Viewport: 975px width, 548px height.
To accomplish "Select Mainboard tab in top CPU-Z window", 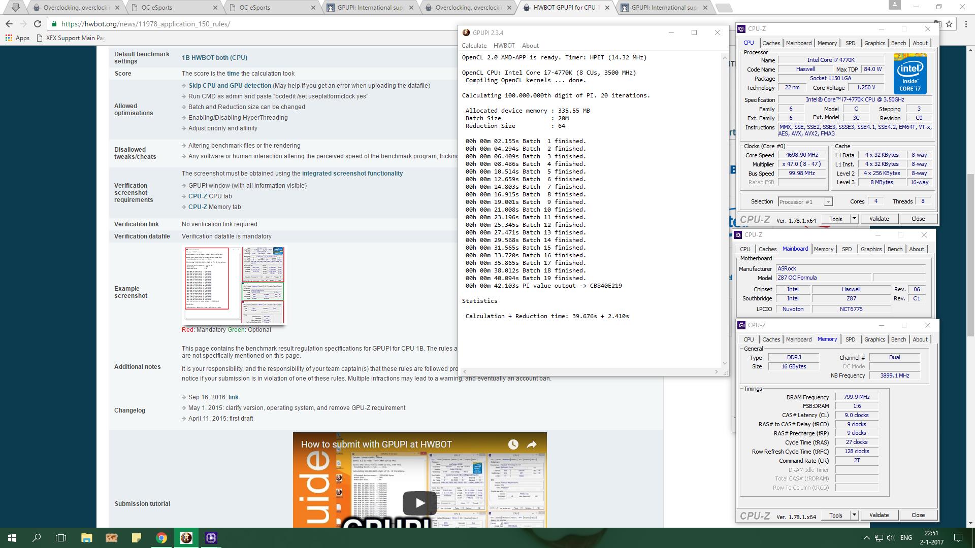I will pos(799,43).
